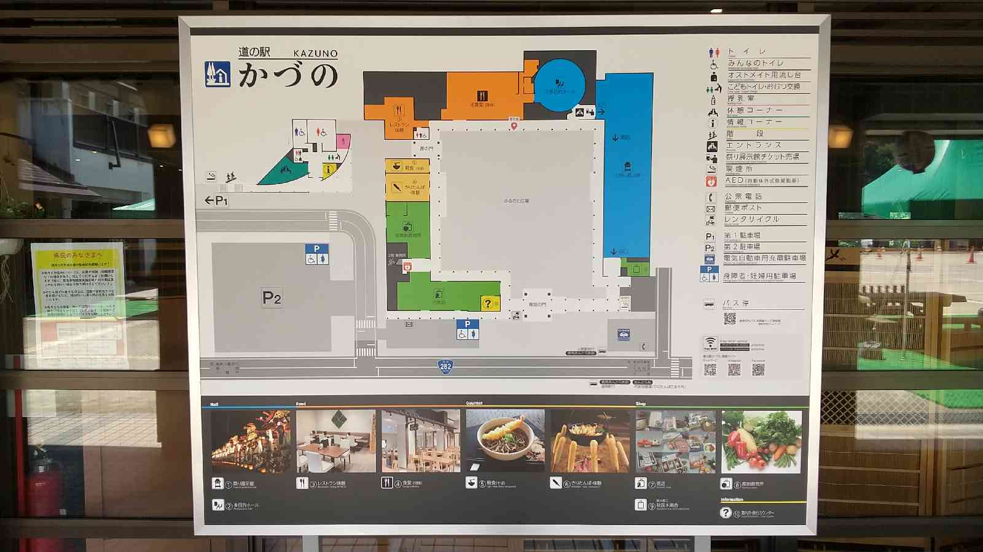983x552 pixels.
Task: Select the public telephone icon
Action: point(711,198)
